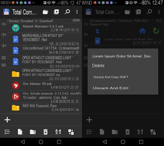Tap the select files checklist icon in left screen
The image size is (164, 146).
pos(7,132)
